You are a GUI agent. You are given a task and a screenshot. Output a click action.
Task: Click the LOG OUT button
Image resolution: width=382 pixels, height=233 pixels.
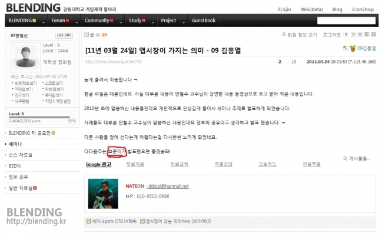coord(64,35)
